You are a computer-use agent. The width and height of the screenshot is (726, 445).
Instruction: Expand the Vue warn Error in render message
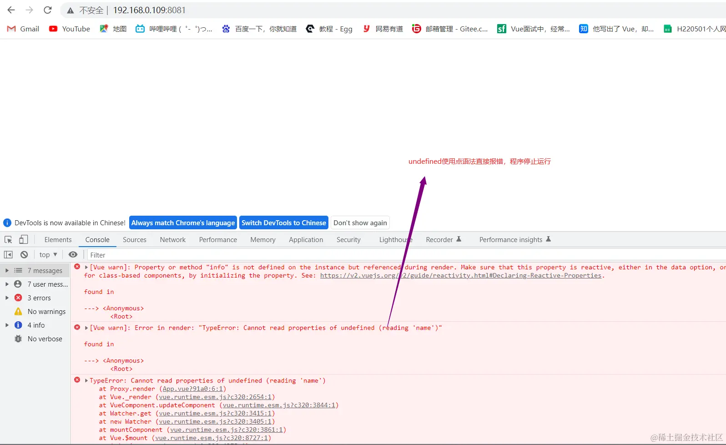86,328
